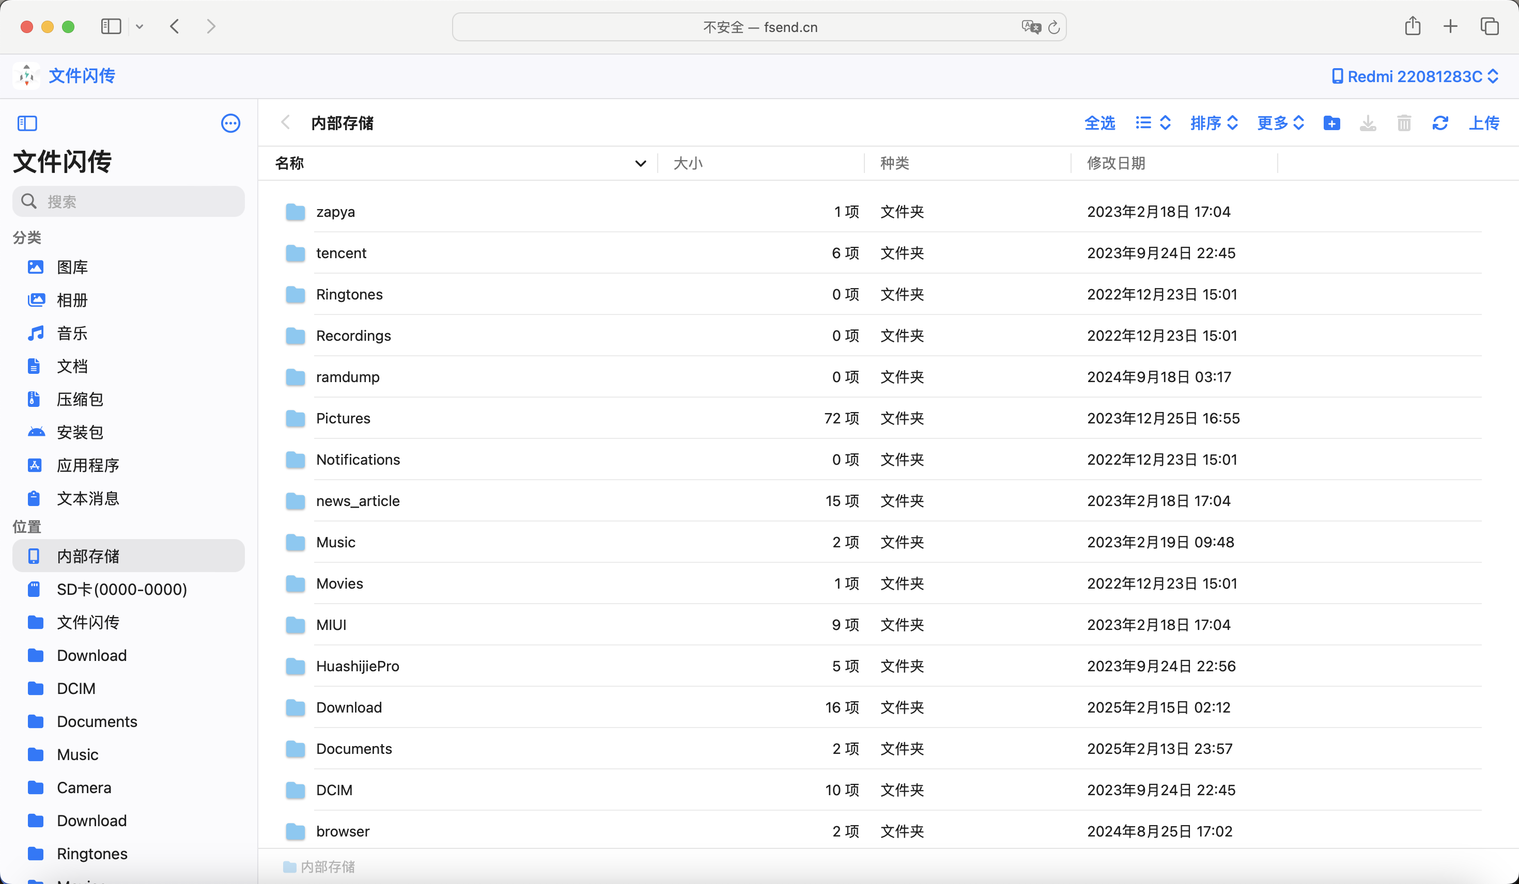Image resolution: width=1519 pixels, height=884 pixels.
Task: Click the 搜索 search field
Action: click(x=128, y=201)
